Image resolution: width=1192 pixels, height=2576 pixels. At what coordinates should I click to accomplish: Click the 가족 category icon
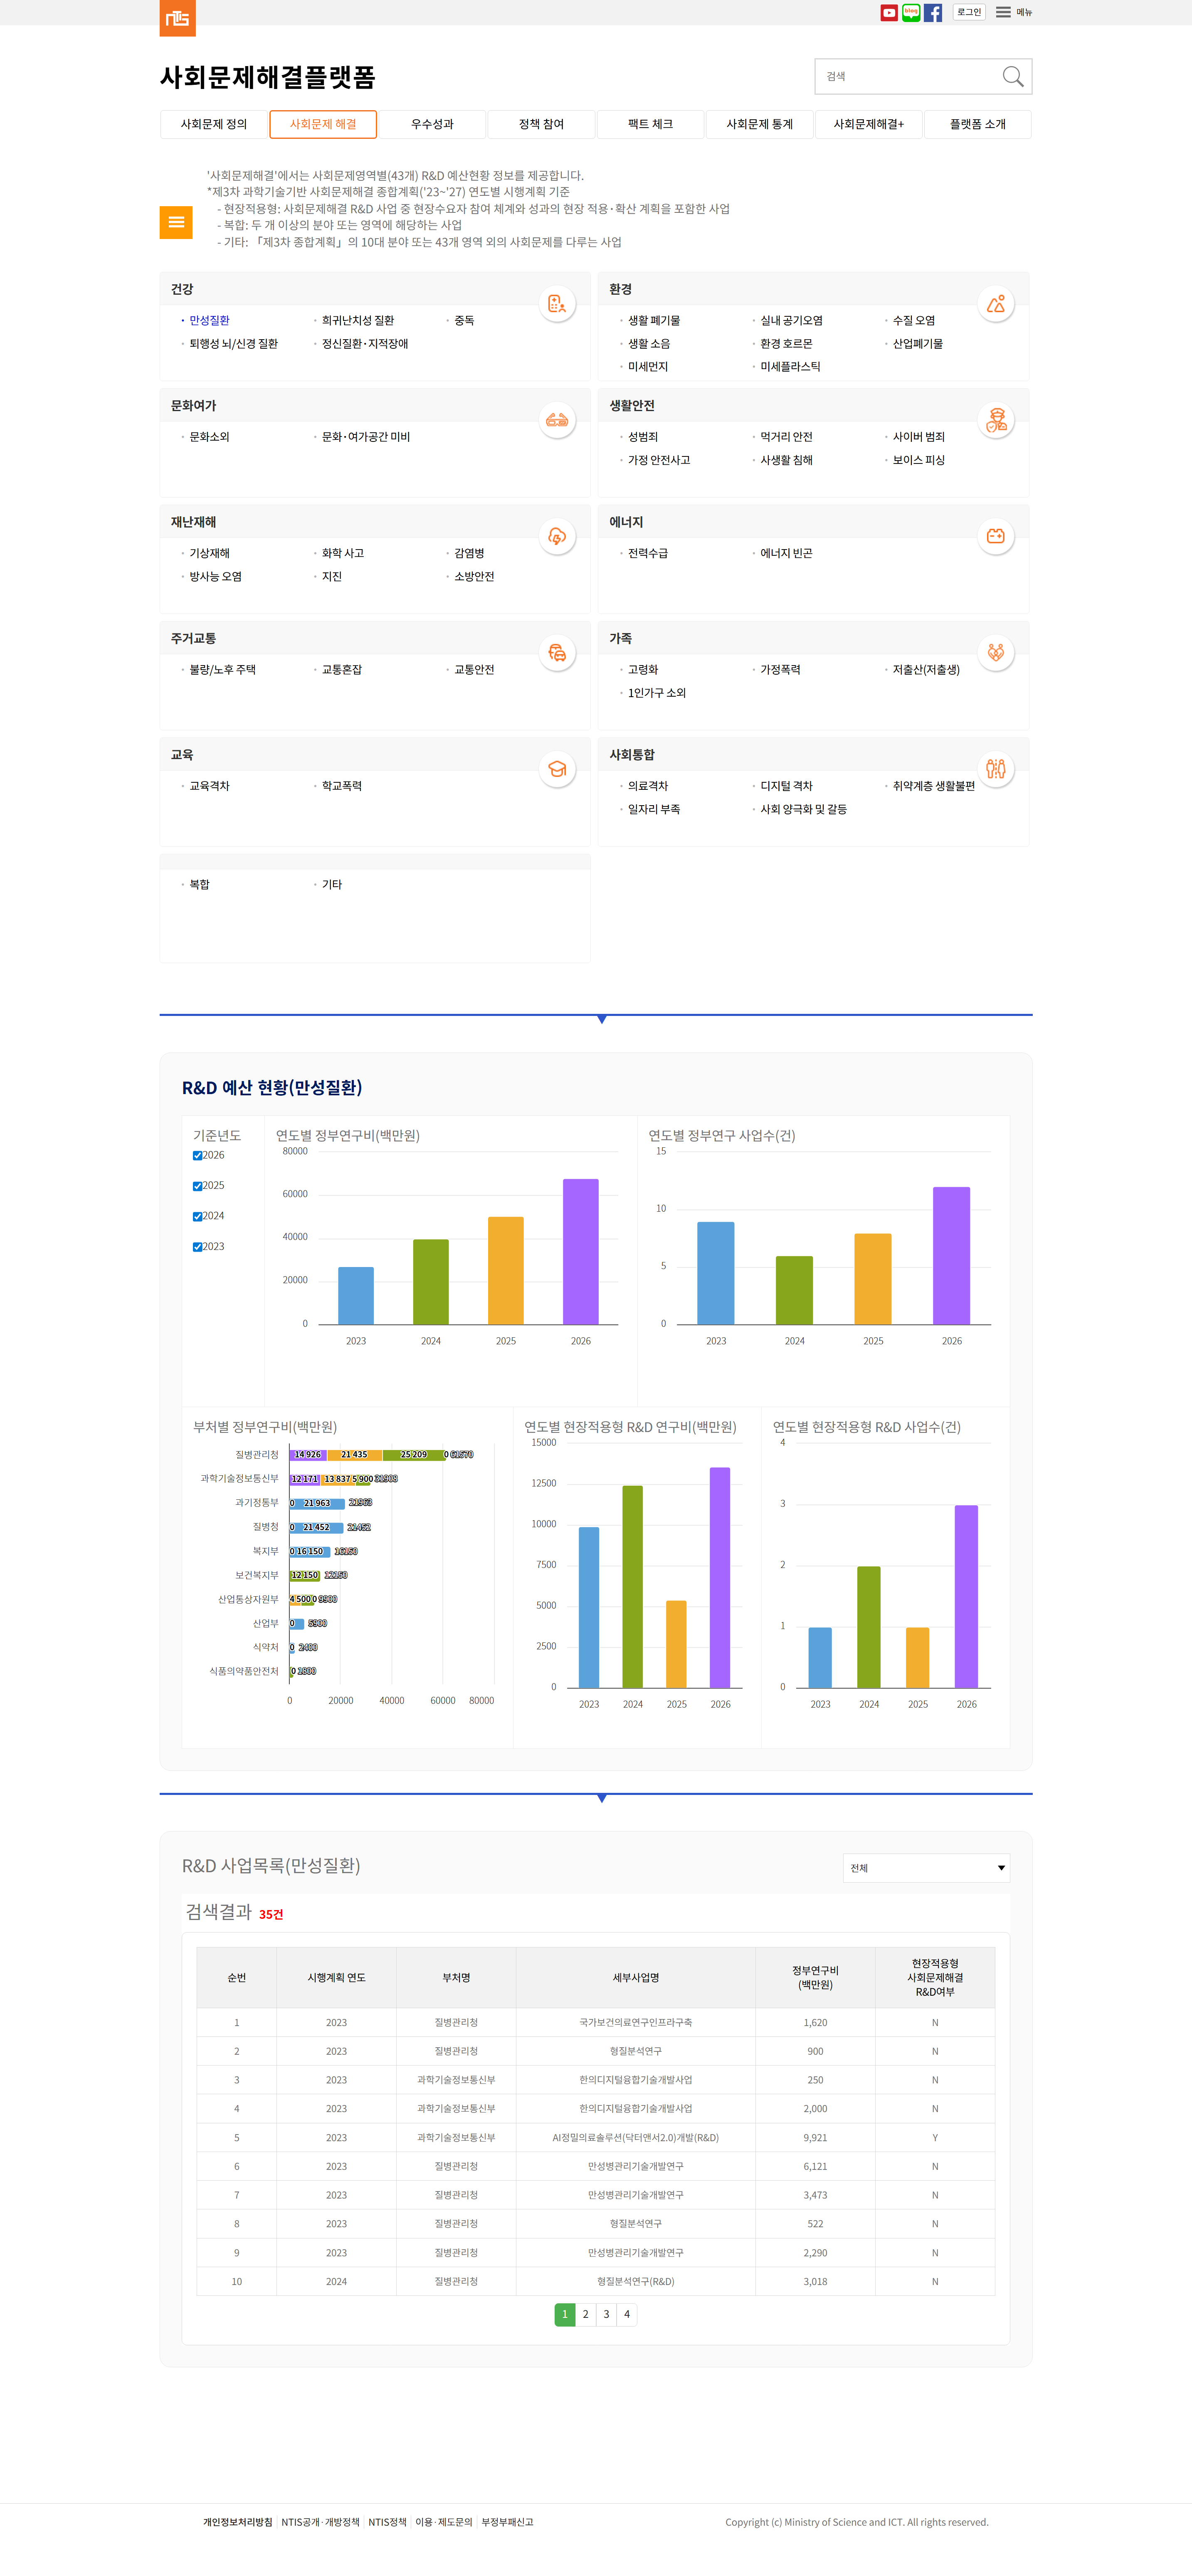pyautogui.click(x=996, y=652)
